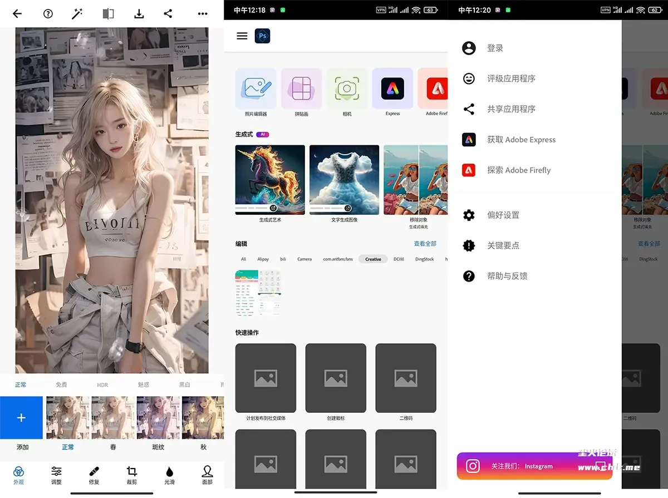Open the 拼贴画 collage tool

point(301,89)
